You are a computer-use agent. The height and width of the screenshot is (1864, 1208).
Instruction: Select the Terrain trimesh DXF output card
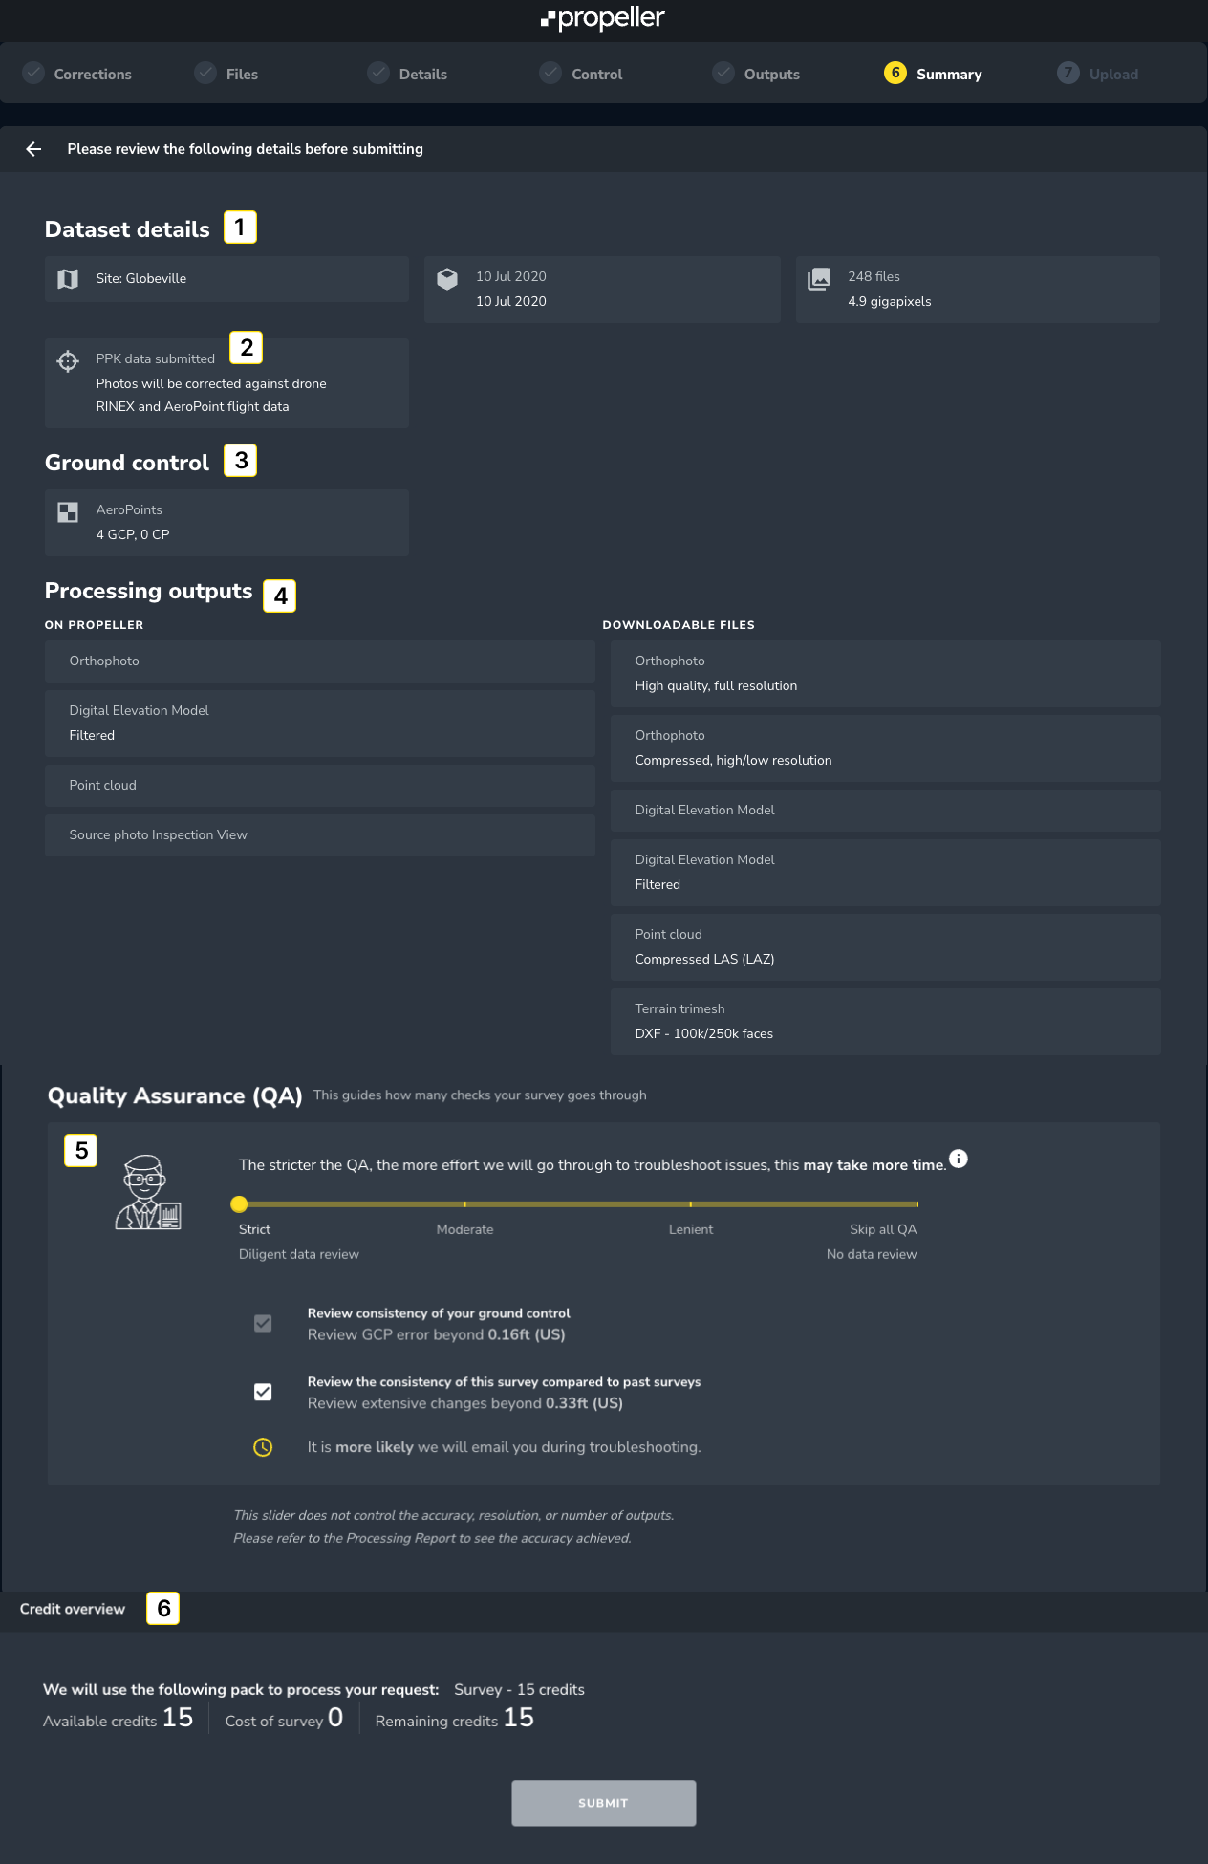(885, 1021)
